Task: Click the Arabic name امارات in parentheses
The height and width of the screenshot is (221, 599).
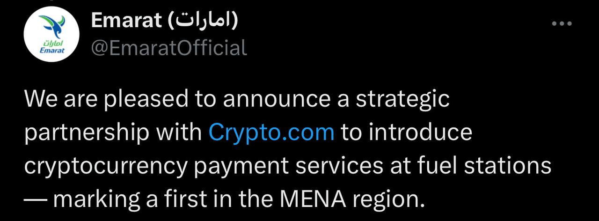Action: point(203,21)
